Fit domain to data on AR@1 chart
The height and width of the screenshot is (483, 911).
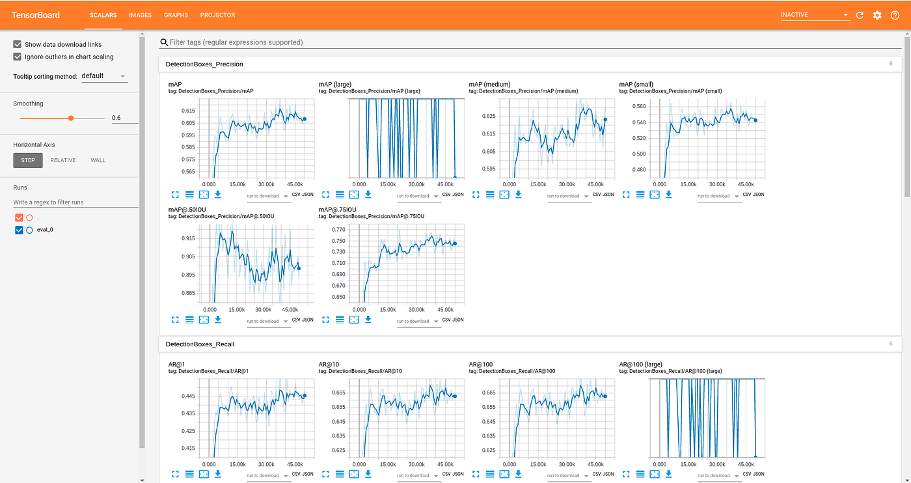click(x=204, y=474)
